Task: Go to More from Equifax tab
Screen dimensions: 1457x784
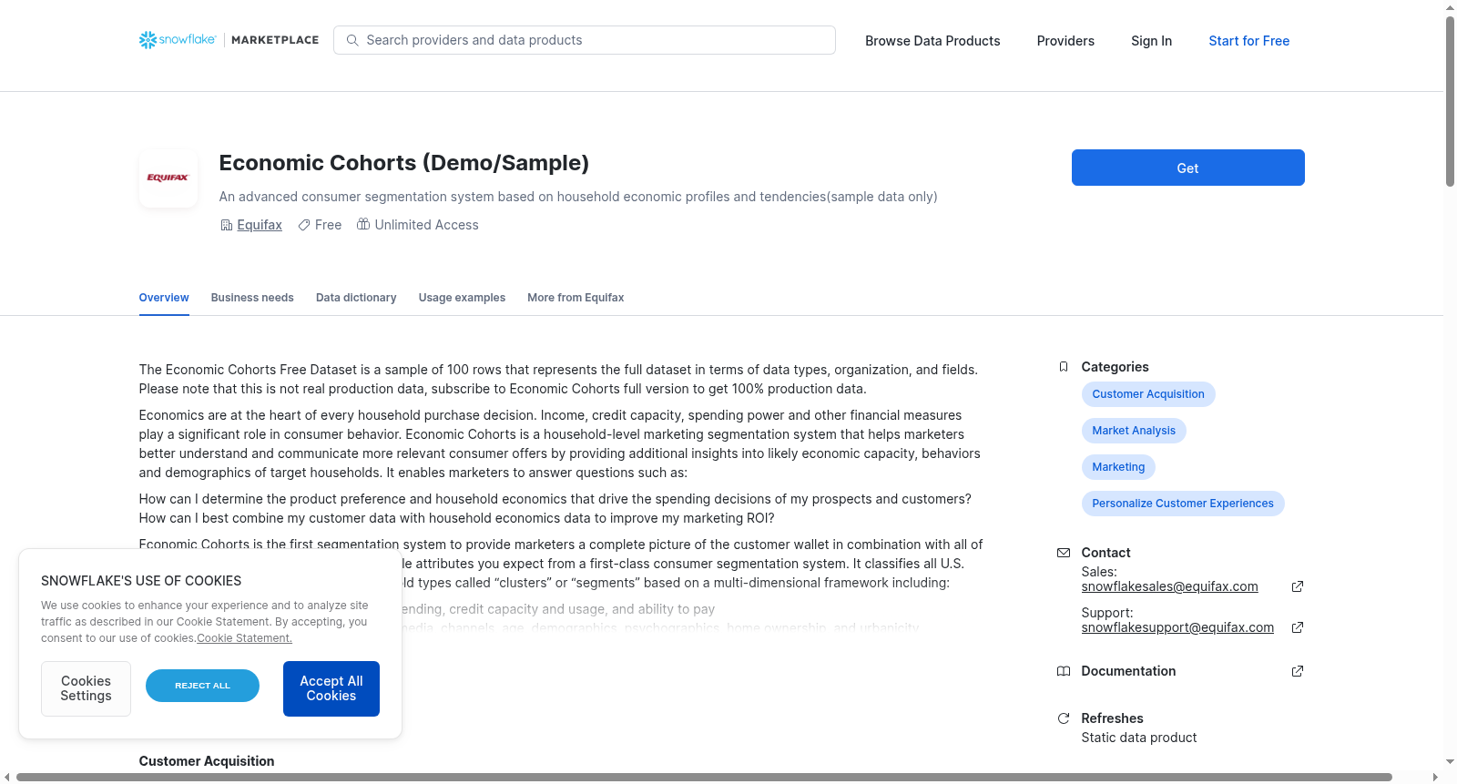Action: [576, 298]
